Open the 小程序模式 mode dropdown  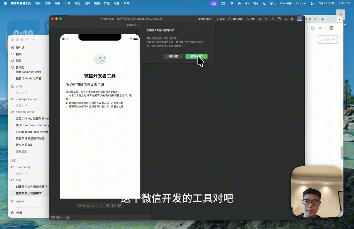pos(205,19)
